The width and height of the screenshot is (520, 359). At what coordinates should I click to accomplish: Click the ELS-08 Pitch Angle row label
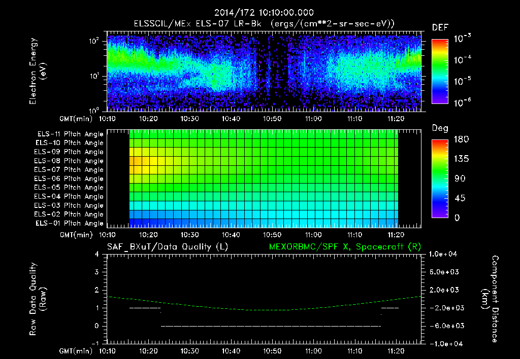pyautogui.click(x=69, y=161)
